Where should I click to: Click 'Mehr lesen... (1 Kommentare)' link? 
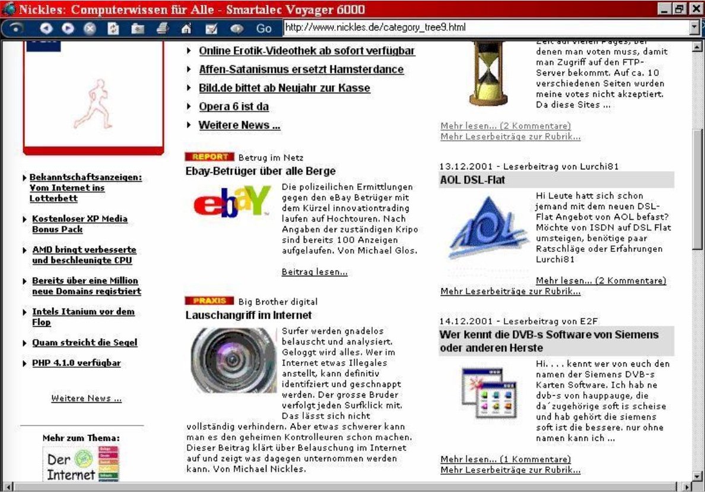(506, 459)
